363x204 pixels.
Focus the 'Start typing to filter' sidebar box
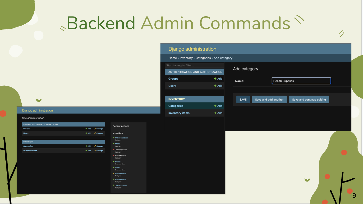195,66
